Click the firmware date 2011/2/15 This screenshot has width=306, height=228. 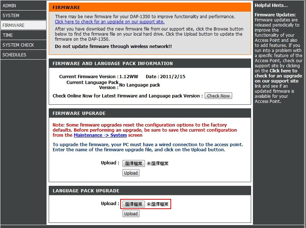173,76
